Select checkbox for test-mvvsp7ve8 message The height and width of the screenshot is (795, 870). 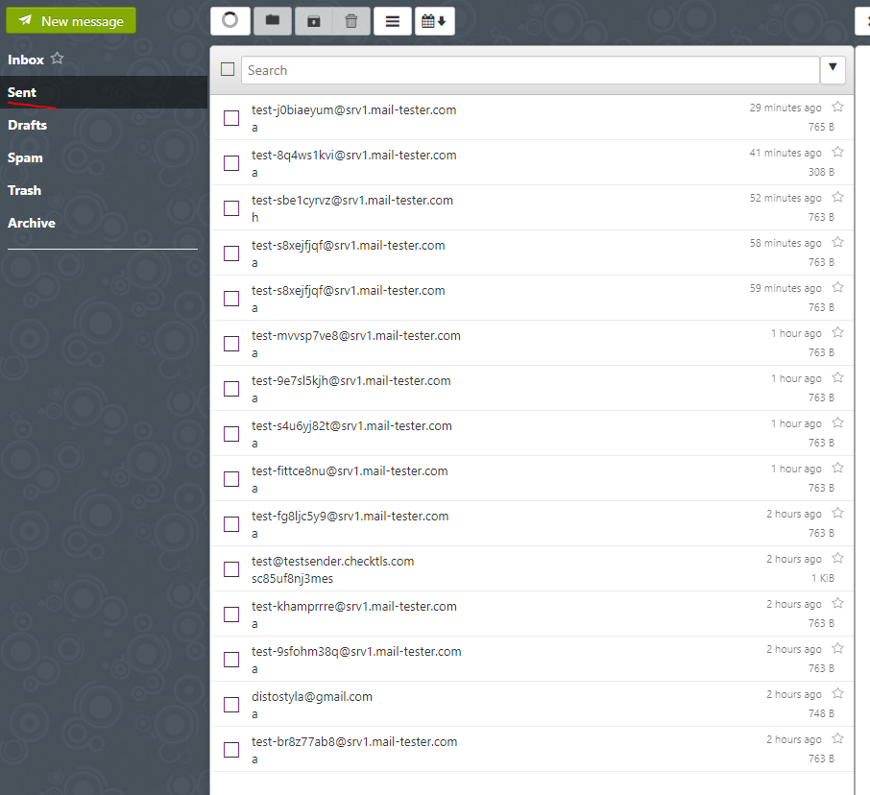[231, 344]
